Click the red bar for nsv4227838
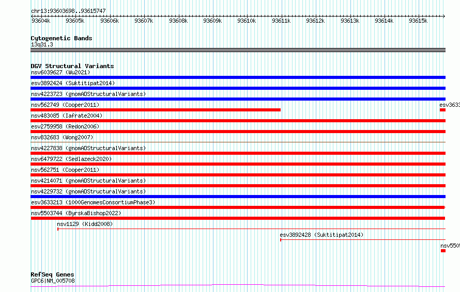Viewport: 460px width, 292px height. coord(238,153)
